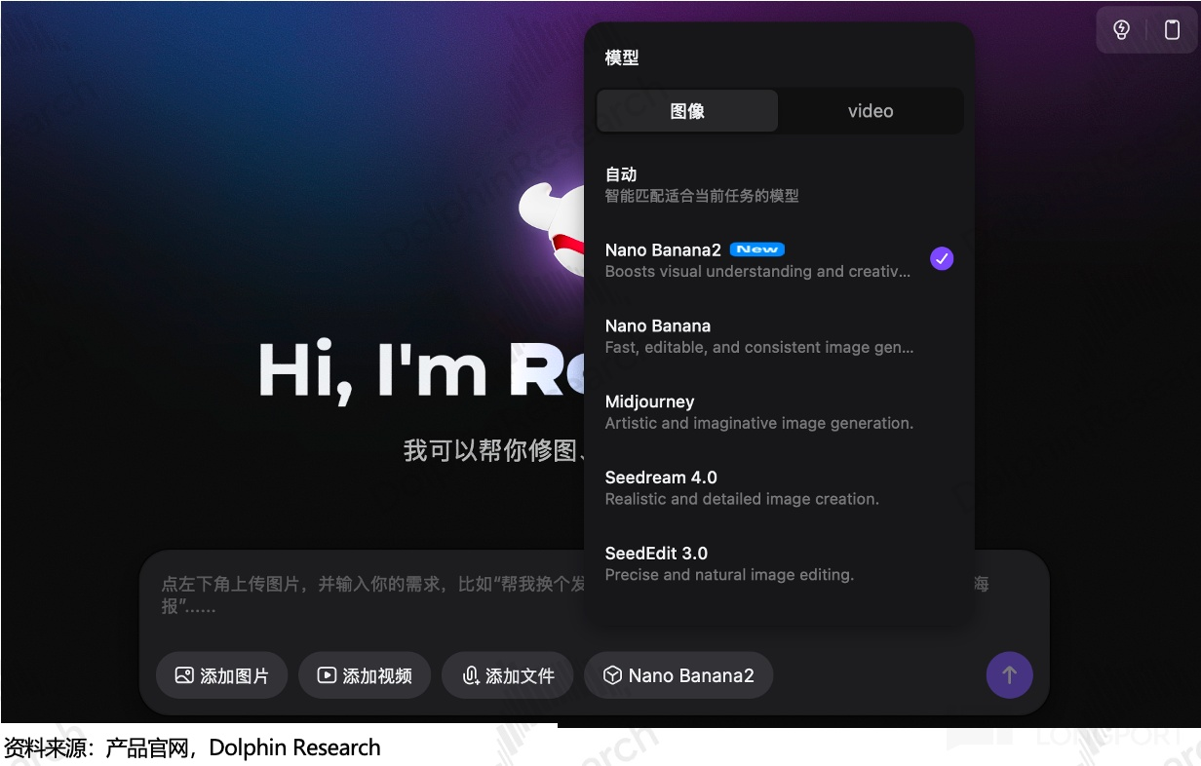Click the "Hi, I'm" greeting headline

372,371
